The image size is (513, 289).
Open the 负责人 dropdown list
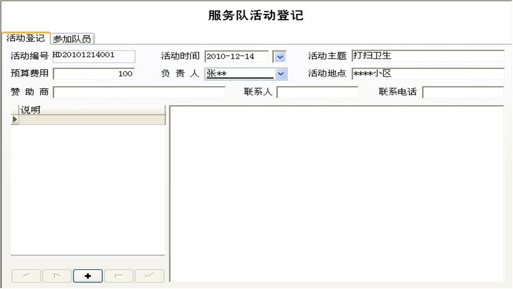pos(281,74)
